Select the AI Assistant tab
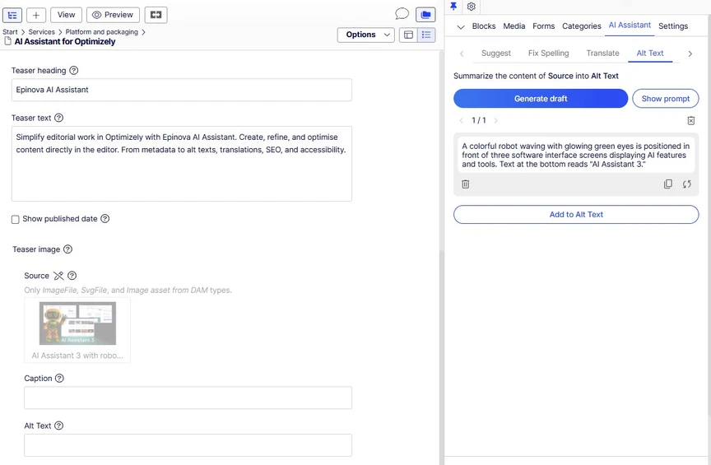This screenshot has width=711, height=465. click(x=630, y=26)
